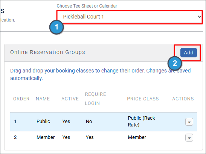Select the Public booking class row
The height and width of the screenshot is (154, 206).
(x=104, y=122)
